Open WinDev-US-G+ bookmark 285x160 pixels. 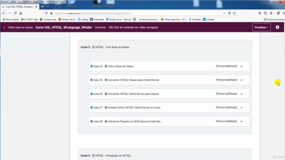(67, 20)
